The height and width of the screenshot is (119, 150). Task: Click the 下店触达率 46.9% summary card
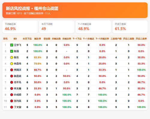point(20,27)
